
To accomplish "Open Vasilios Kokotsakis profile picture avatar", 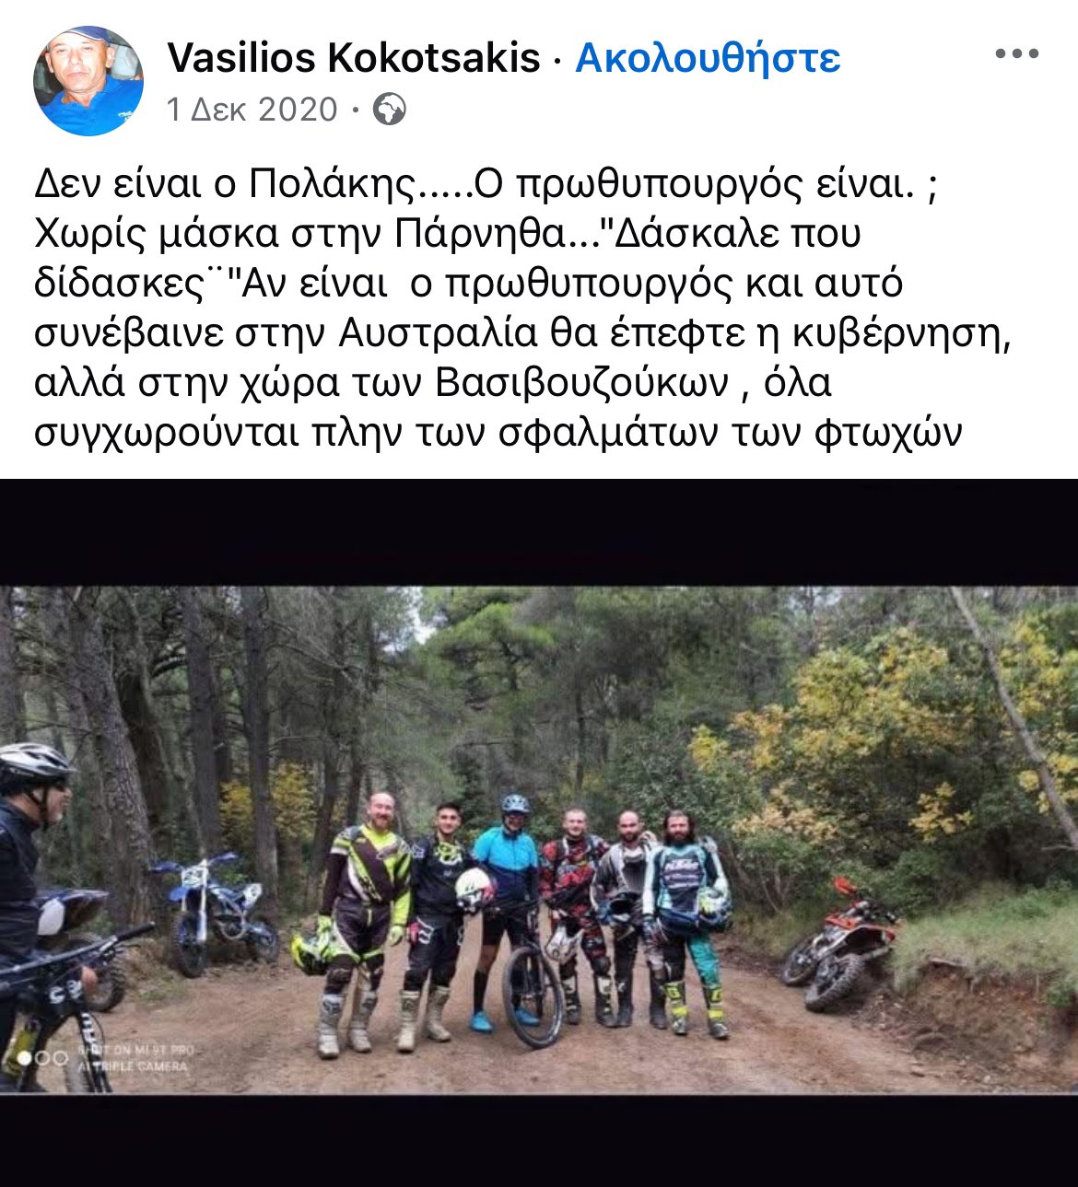I will tap(88, 81).
